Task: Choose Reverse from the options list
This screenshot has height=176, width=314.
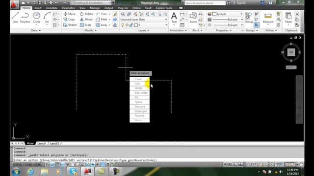Action: coord(139,116)
